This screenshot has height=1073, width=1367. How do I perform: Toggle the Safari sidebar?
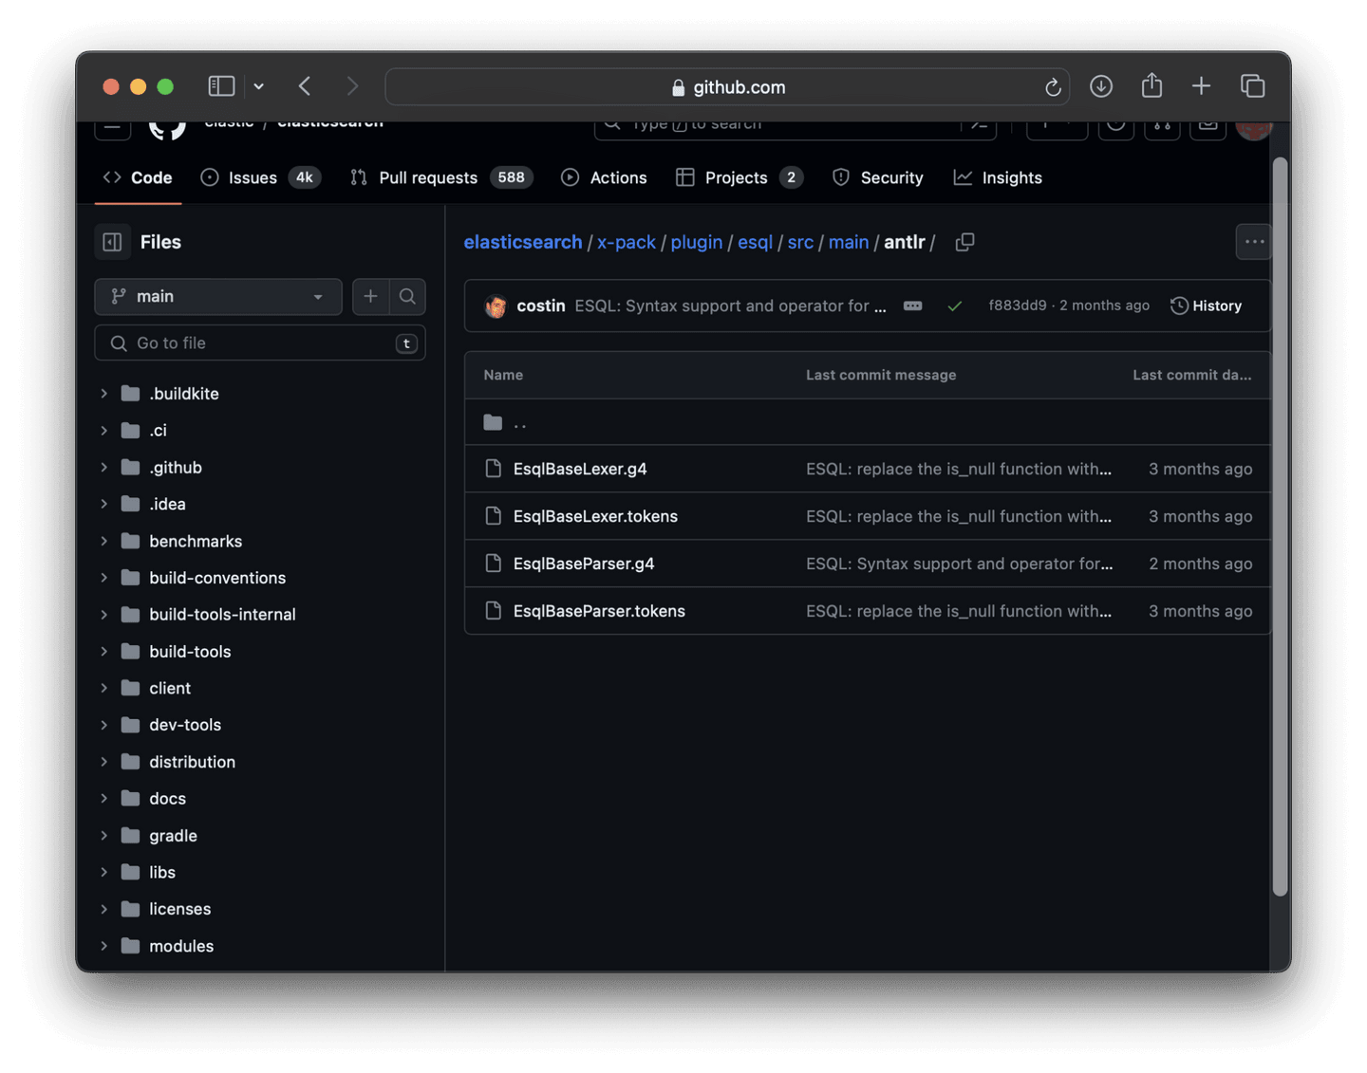(x=221, y=86)
